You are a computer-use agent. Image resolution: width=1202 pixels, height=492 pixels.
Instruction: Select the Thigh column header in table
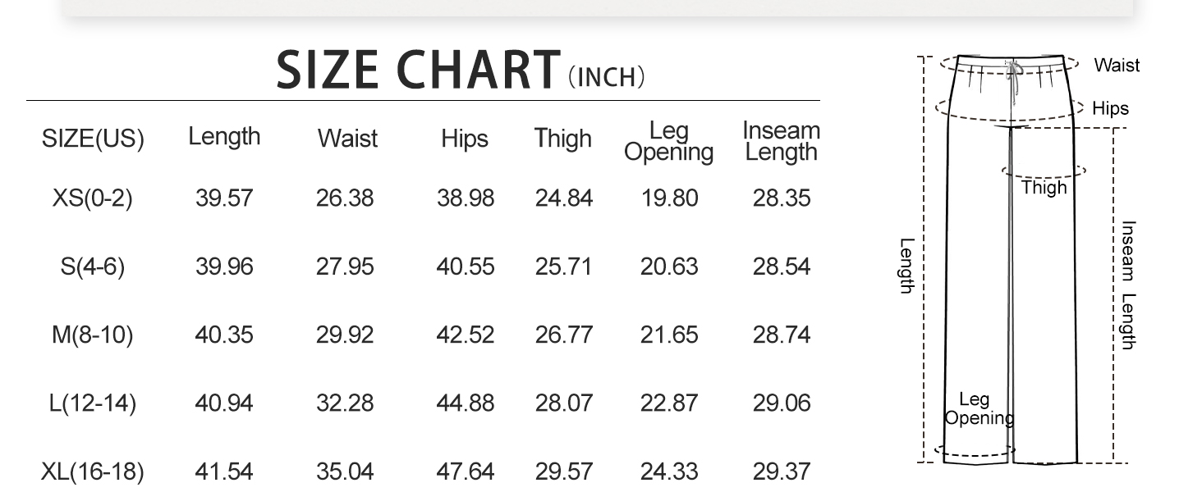pyautogui.click(x=562, y=139)
